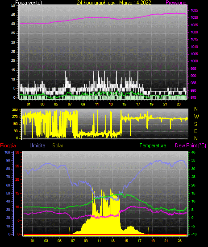Click hour 19 on the top graph axis
The width and height of the screenshot is (208, 247).
(151, 104)
